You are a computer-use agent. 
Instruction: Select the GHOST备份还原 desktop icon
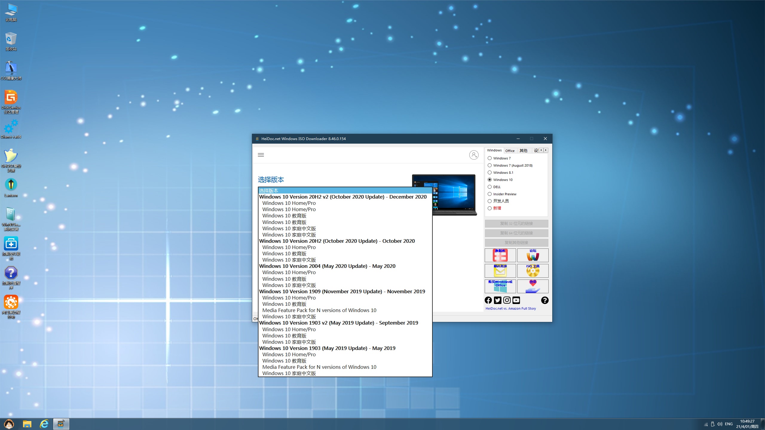(11, 161)
